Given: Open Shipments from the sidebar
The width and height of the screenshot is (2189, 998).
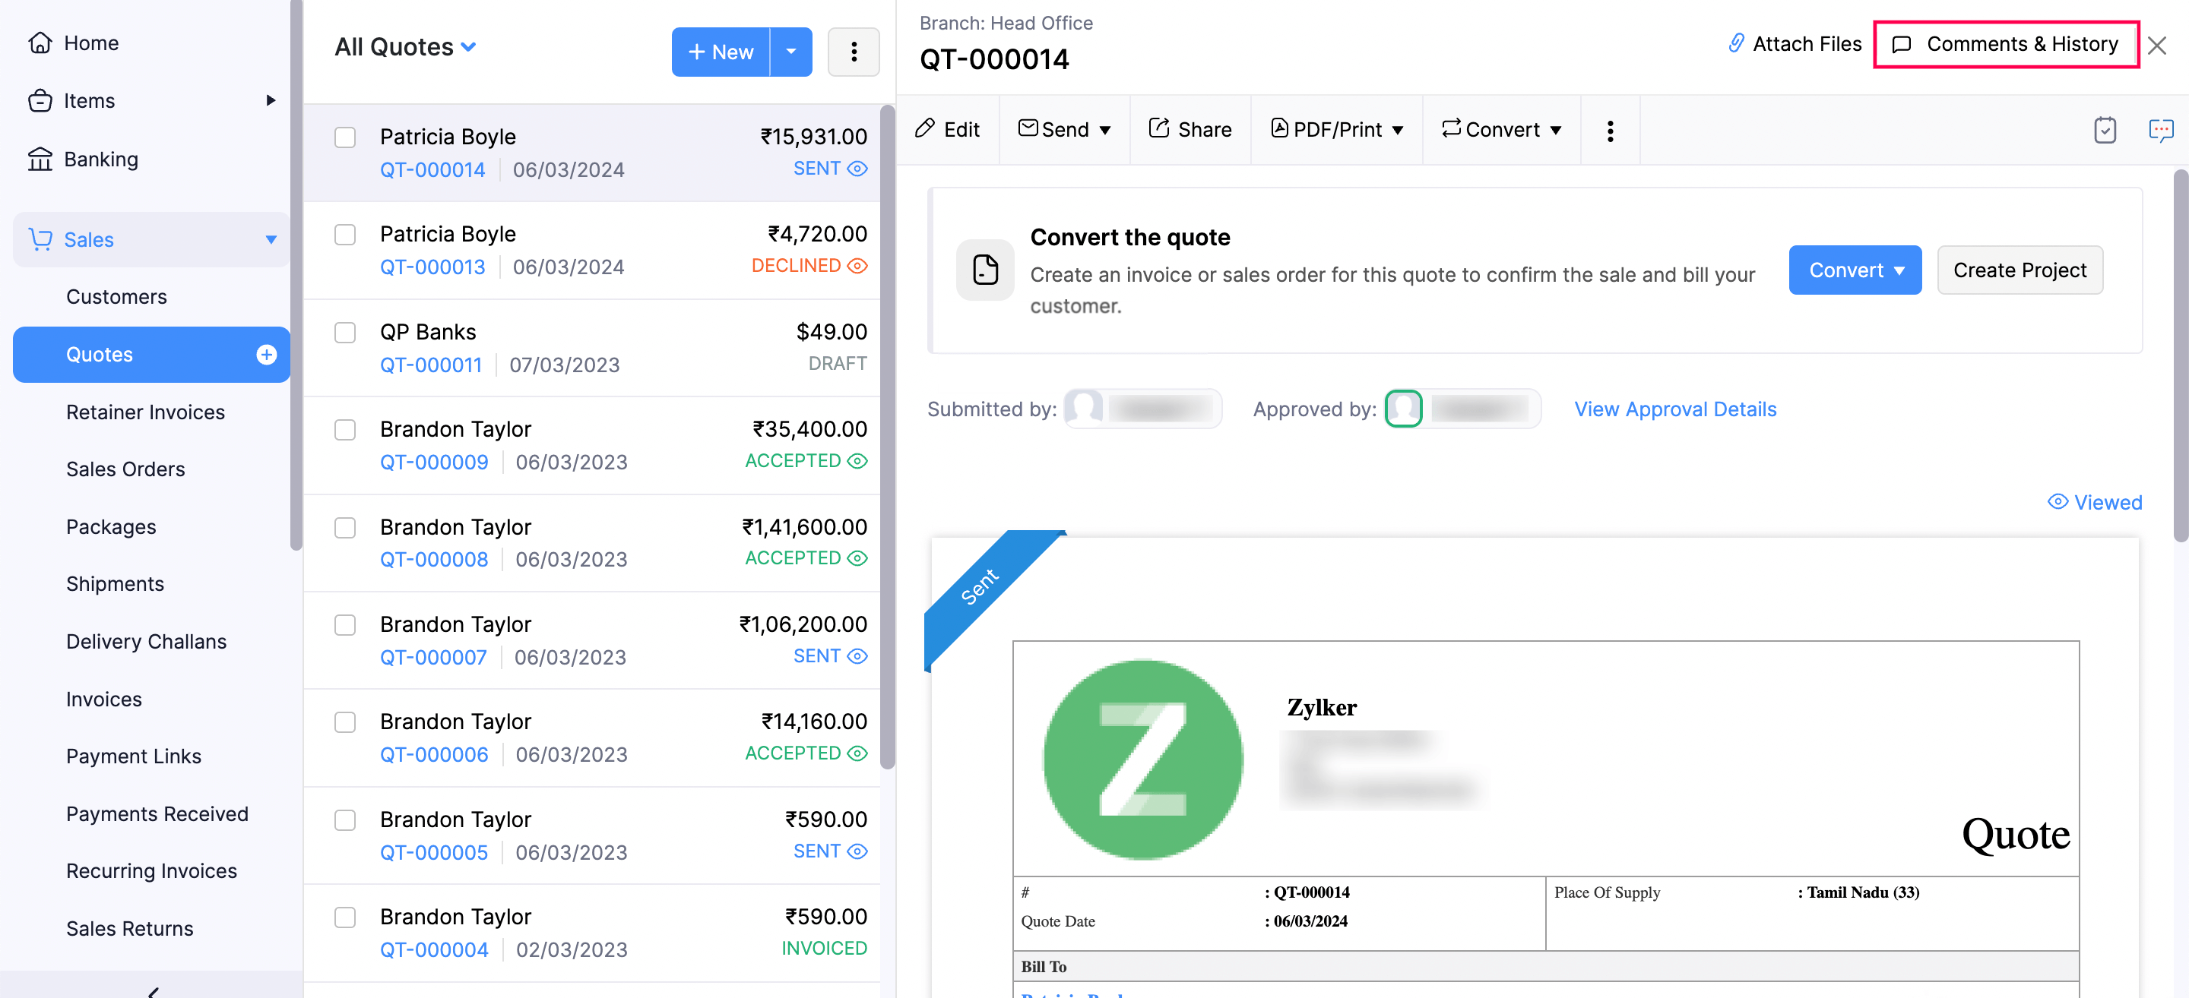Looking at the screenshot, I should [x=115, y=583].
